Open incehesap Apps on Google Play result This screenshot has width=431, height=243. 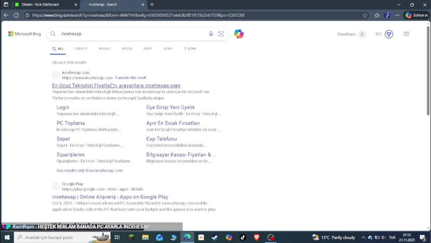click(x=110, y=197)
